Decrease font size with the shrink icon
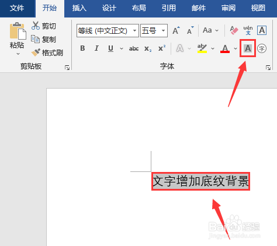Screen dimensions: 277x246 190,30
